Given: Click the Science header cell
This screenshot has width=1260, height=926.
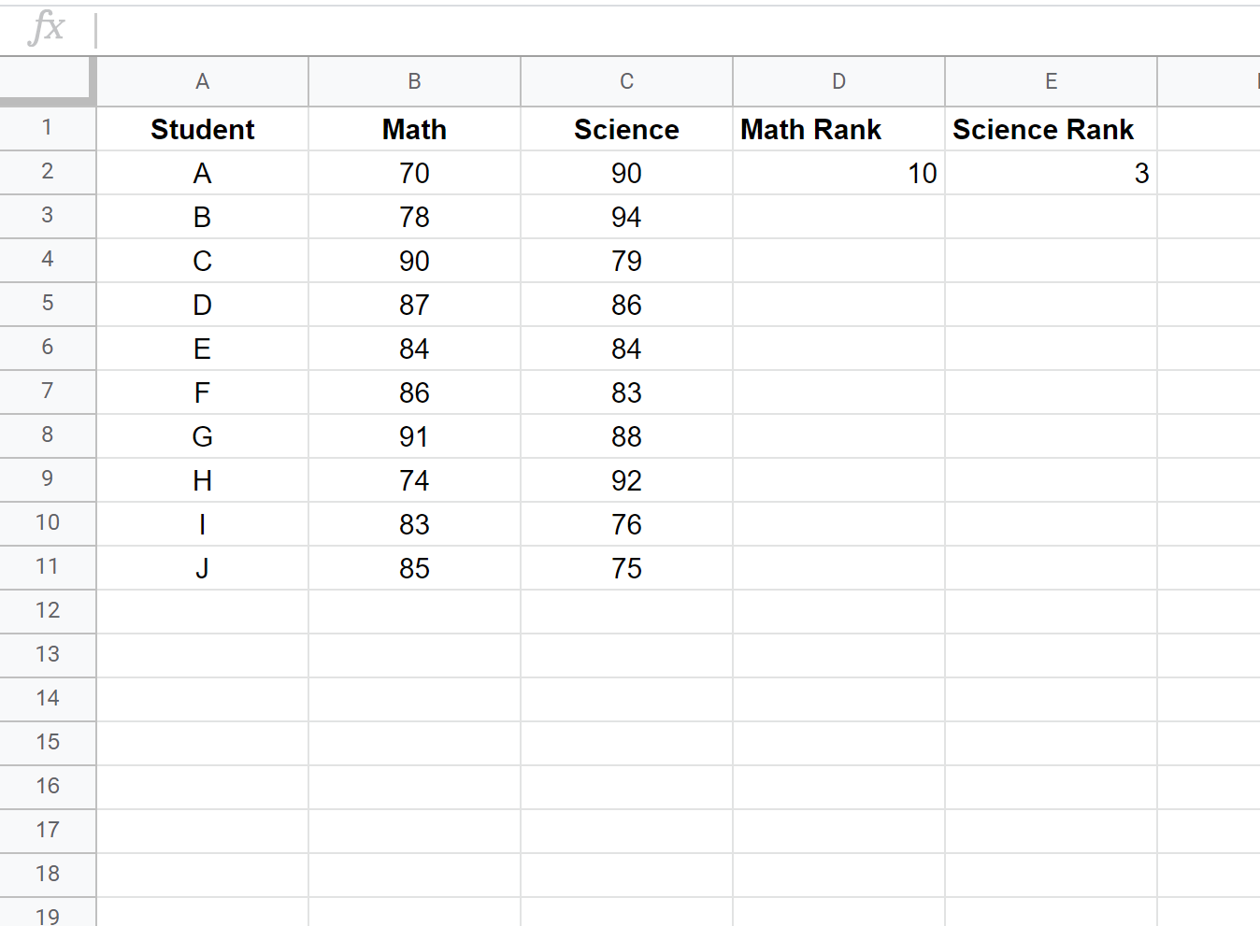Looking at the screenshot, I should point(627,129).
